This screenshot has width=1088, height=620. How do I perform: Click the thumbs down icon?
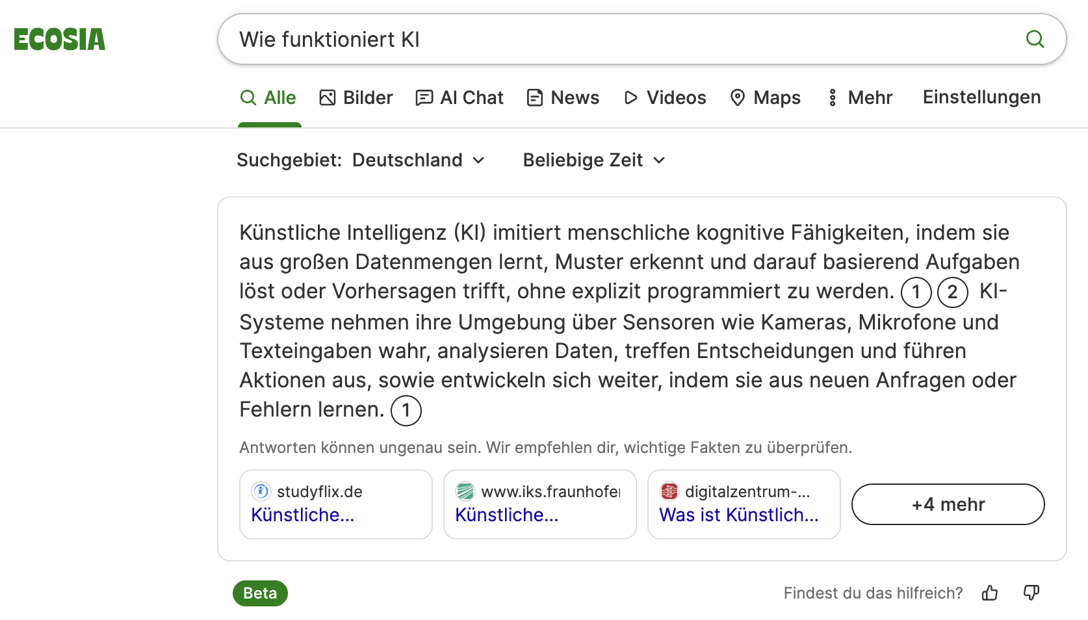coord(1031,593)
